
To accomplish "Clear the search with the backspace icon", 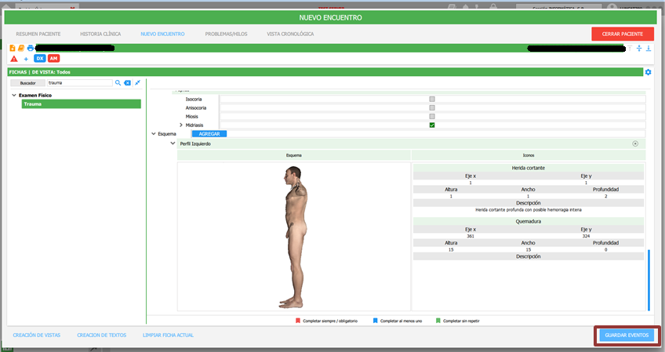I will click(x=127, y=82).
